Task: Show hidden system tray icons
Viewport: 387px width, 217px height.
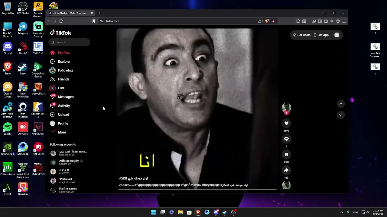Action: pyautogui.click(x=342, y=212)
